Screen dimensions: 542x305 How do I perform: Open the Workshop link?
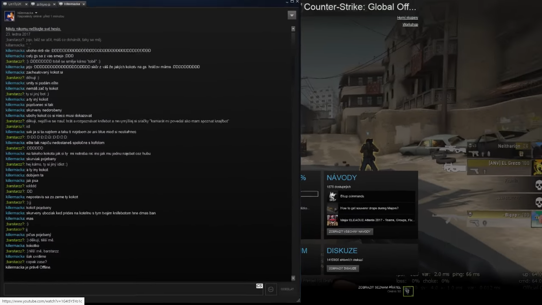410,24
